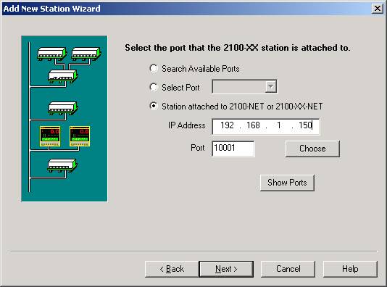Click the right red-display meter station icon

point(80,136)
